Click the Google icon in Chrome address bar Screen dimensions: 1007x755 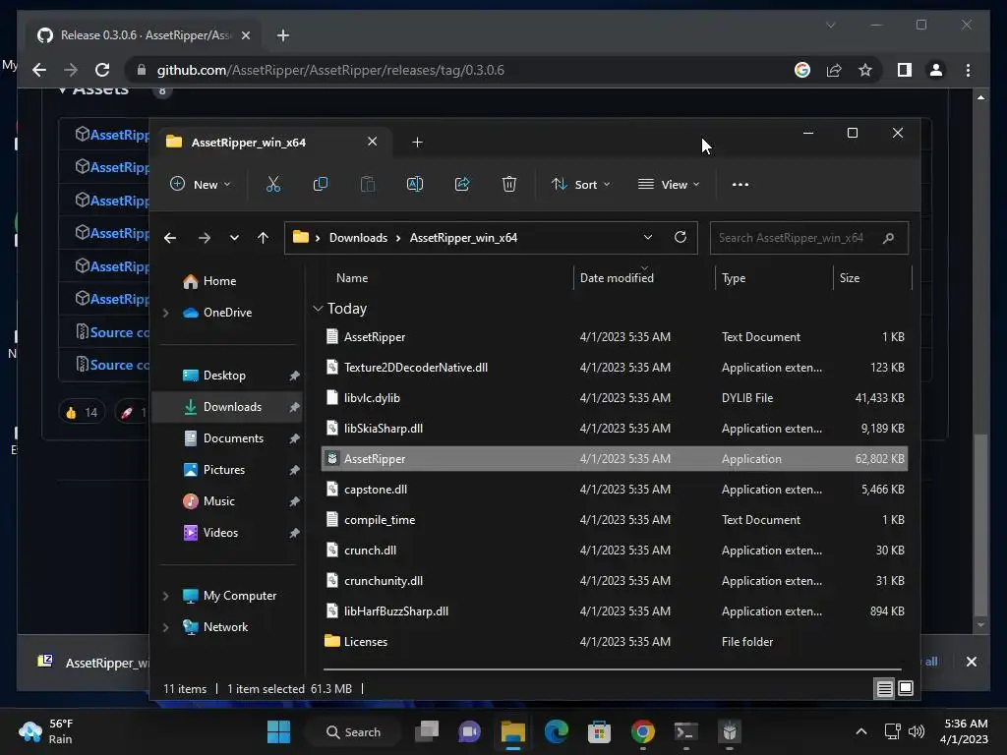tap(802, 70)
